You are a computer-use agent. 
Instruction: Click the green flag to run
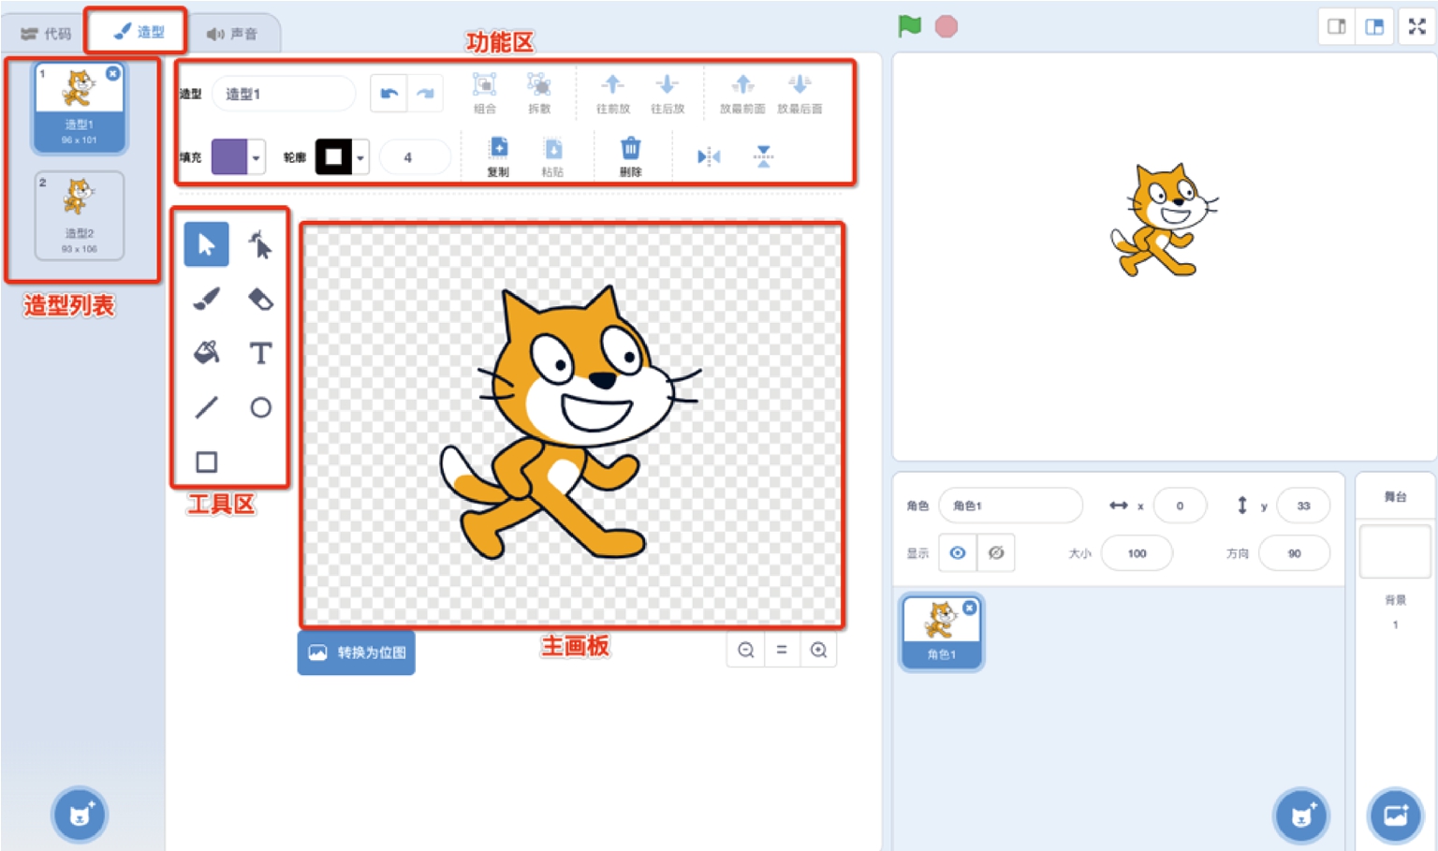point(909,26)
